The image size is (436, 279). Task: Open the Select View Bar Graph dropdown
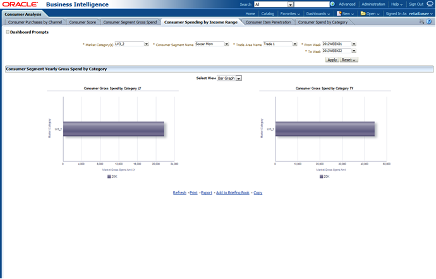[x=239, y=78]
